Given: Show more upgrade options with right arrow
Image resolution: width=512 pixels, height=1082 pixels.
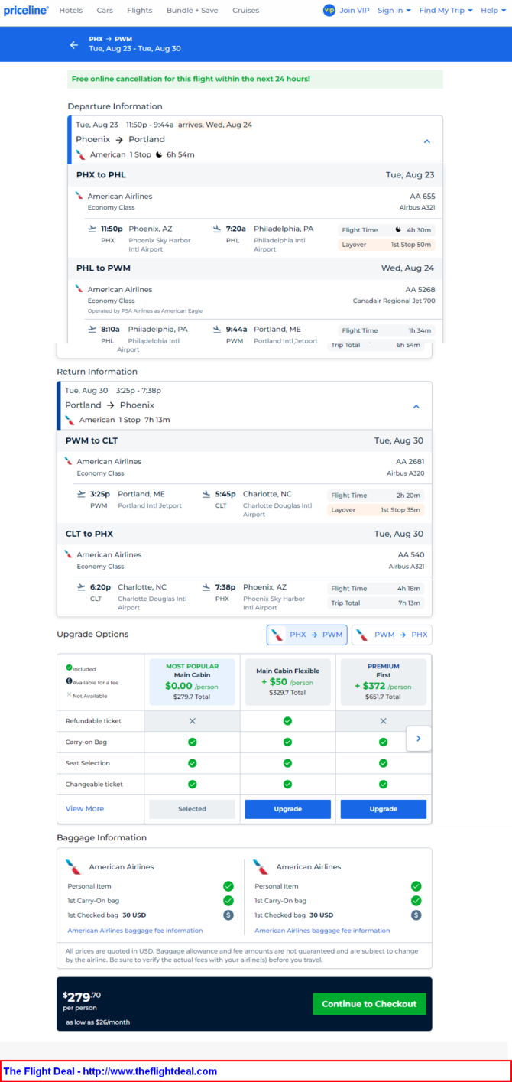Looking at the screenshot, I should pyautogui.click(x=418, y=739).
